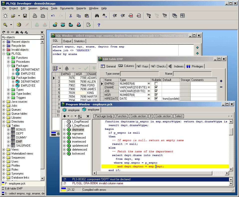Screen dimensions: 239x197
Task: Click the lock icon in SQL result grid toolbar
Action: (67, 68)
